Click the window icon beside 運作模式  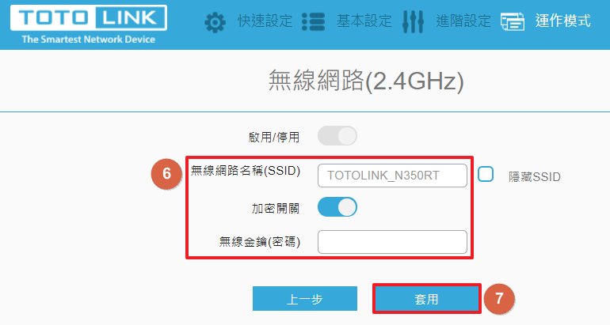click(x=513, y=21)
